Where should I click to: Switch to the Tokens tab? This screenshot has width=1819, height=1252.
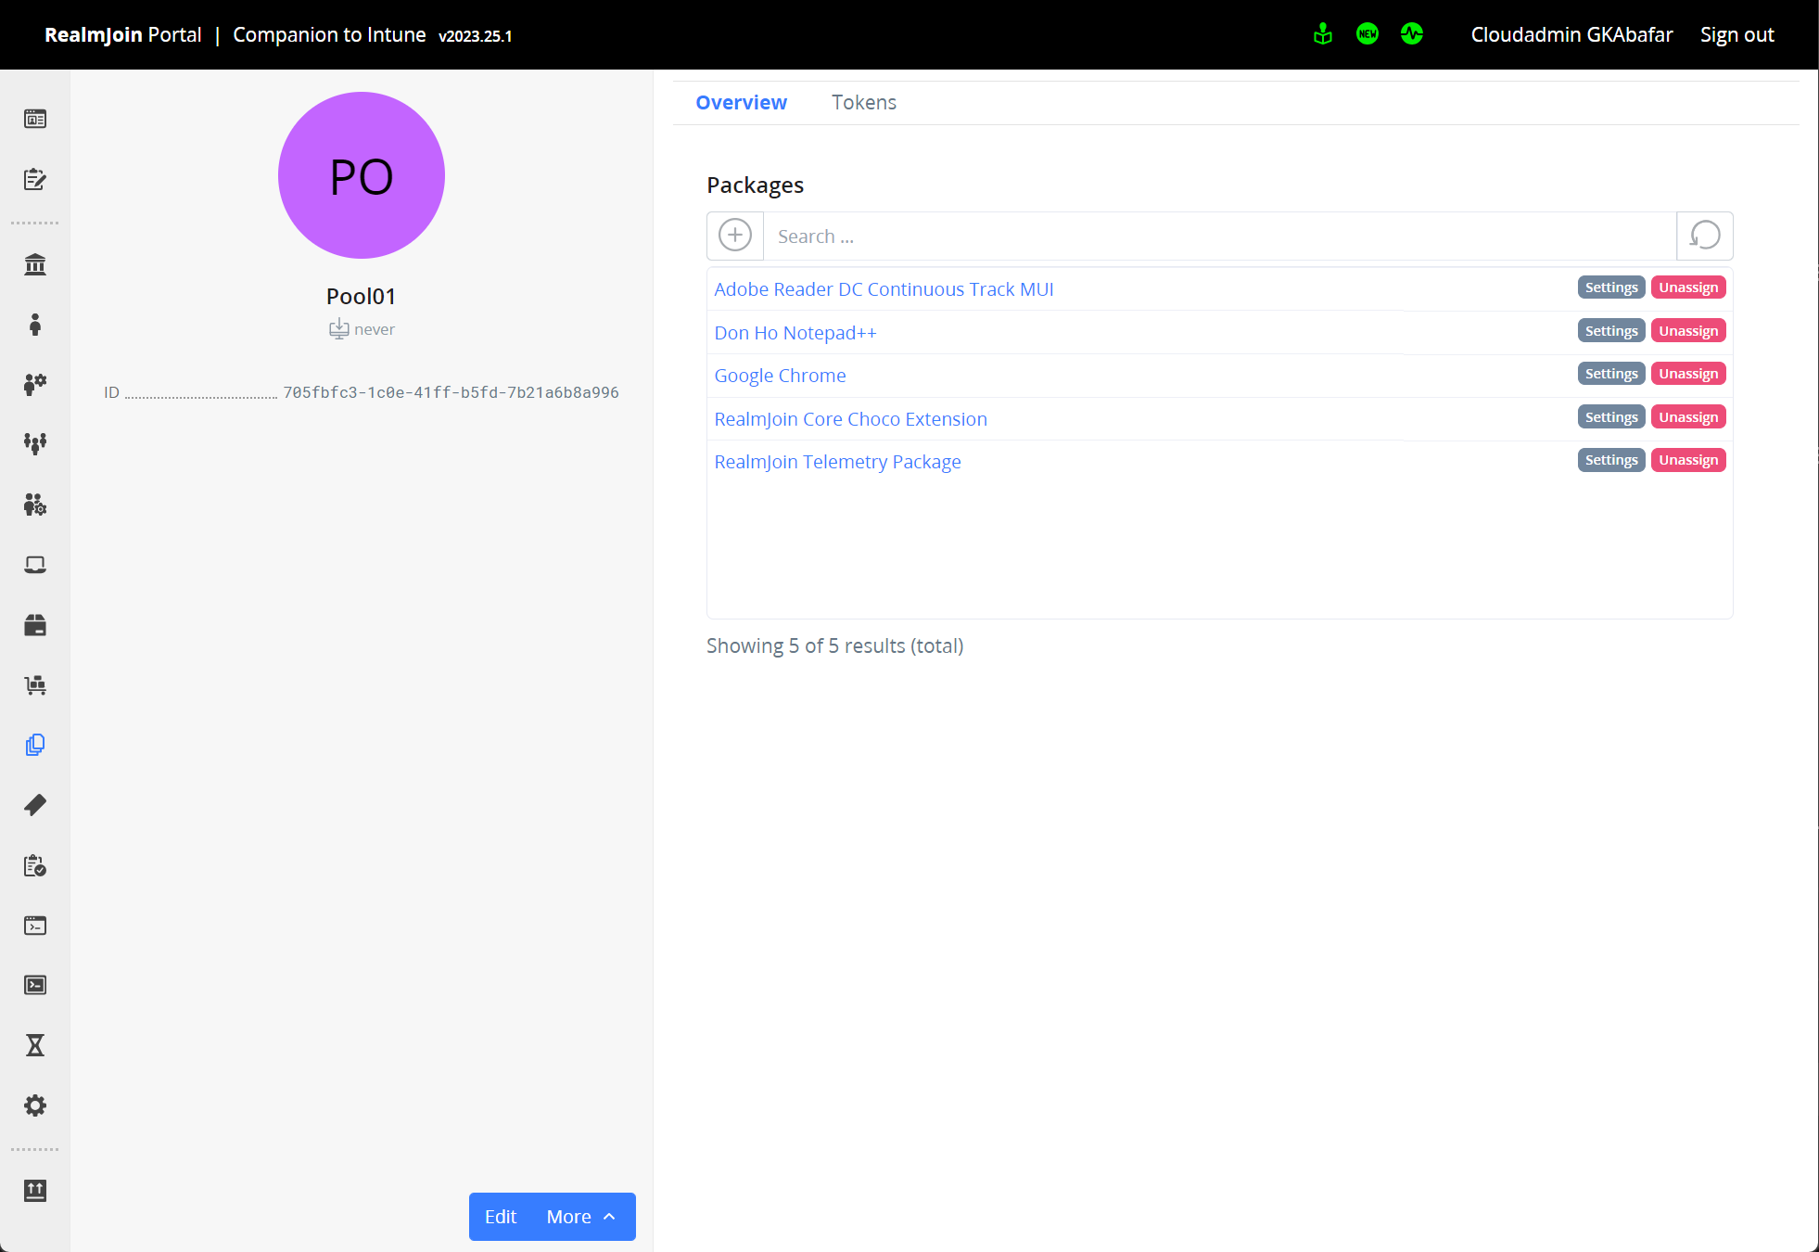pyautogui.click(x=863, y=102)
